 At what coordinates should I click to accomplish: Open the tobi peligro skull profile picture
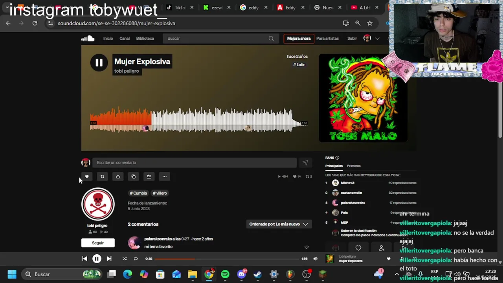click(x=98, y=204)
